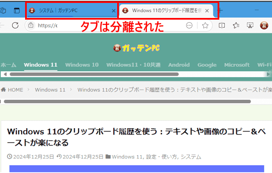The image size is (272, 173).
Task: Minimize the browser window
Action: [257, 10]
